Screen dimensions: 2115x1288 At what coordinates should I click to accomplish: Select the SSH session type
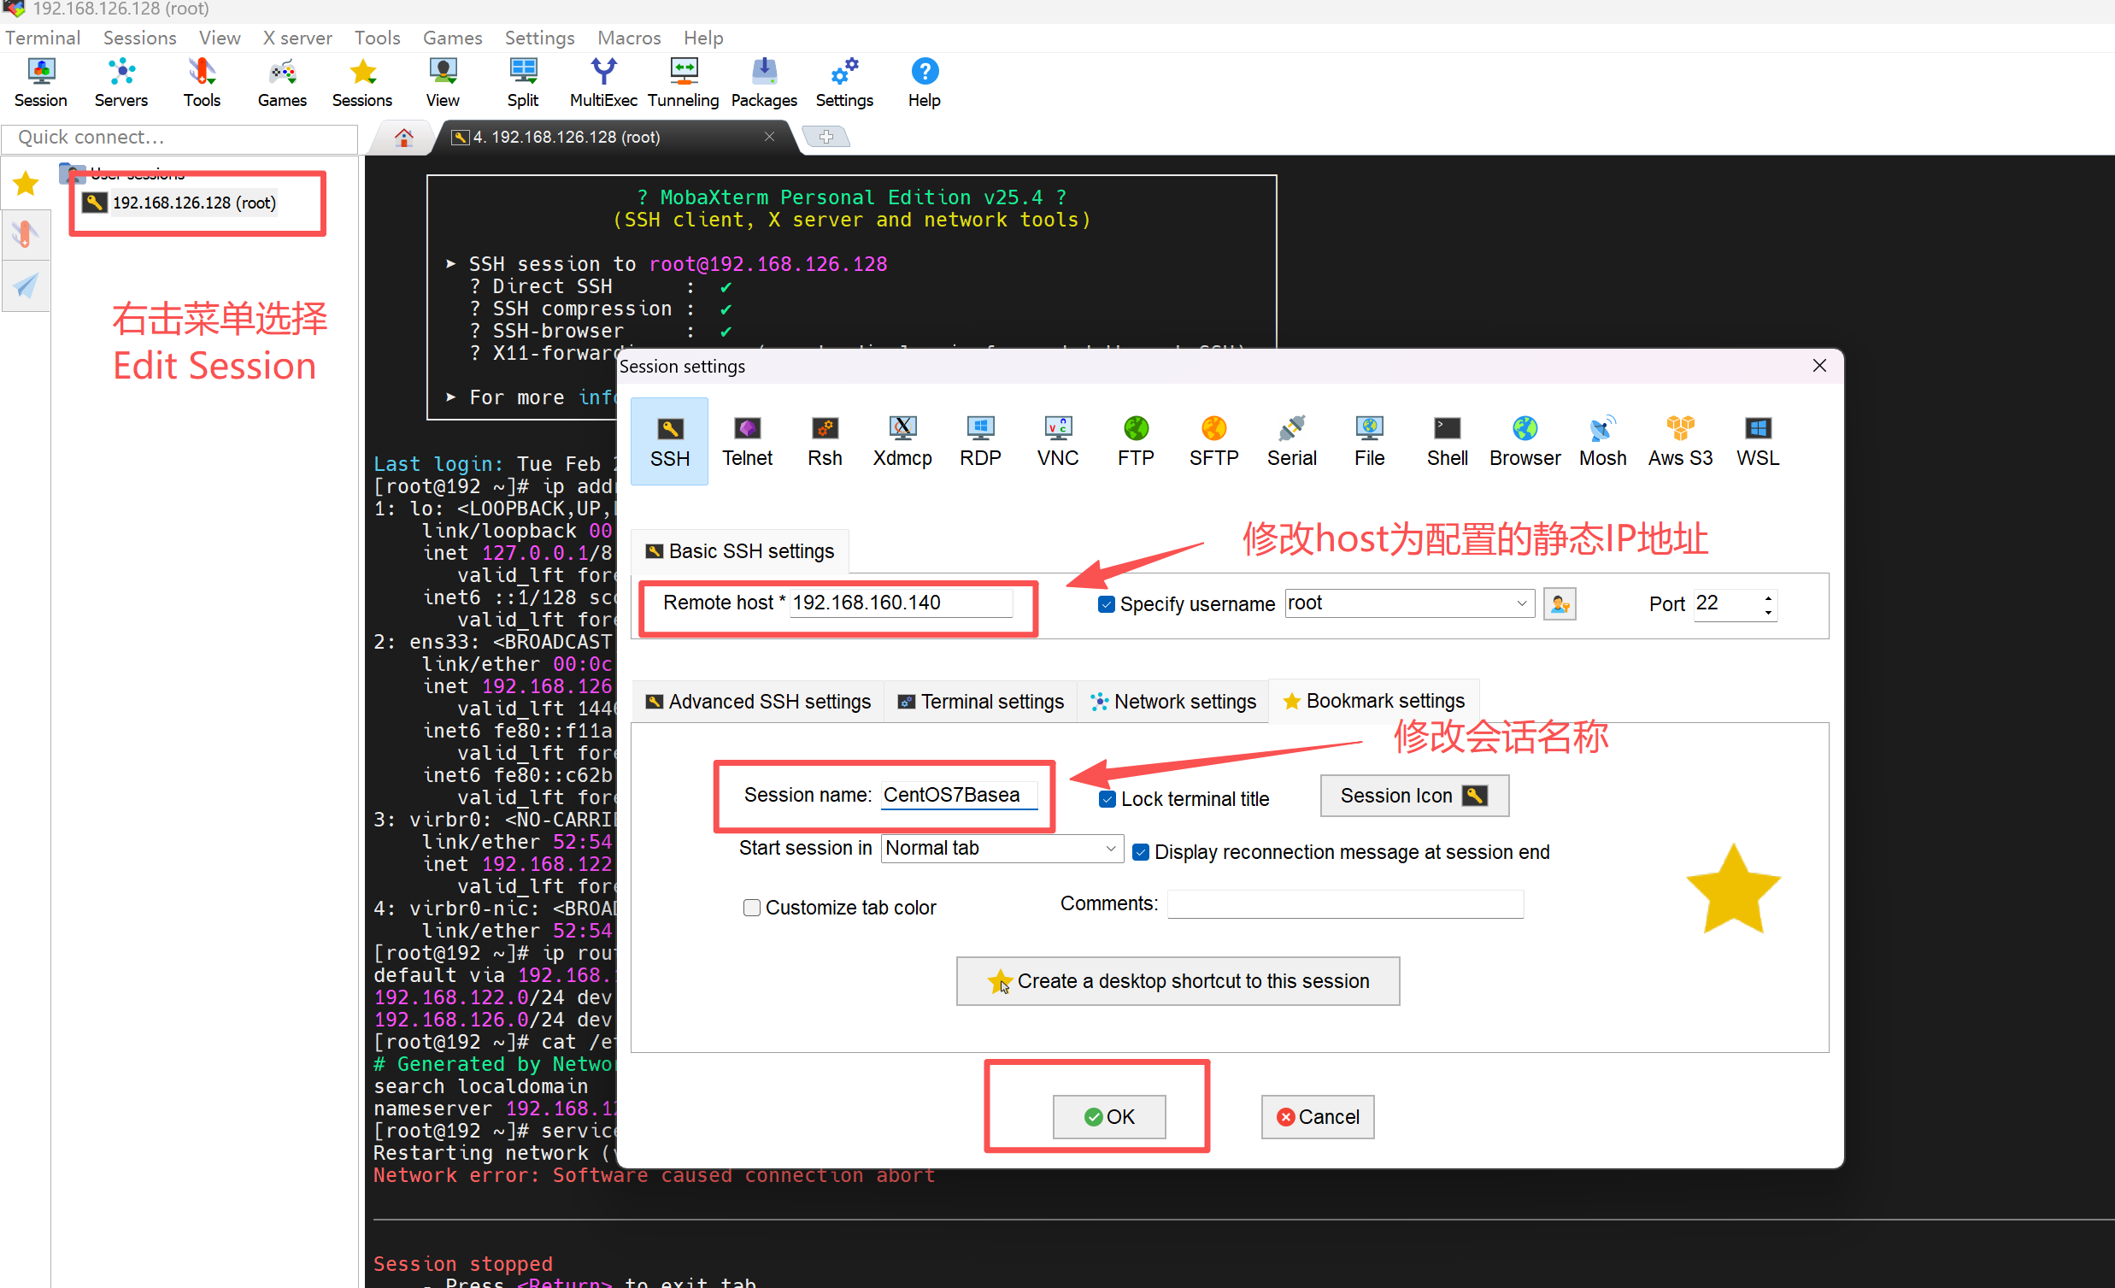[669, 441]
